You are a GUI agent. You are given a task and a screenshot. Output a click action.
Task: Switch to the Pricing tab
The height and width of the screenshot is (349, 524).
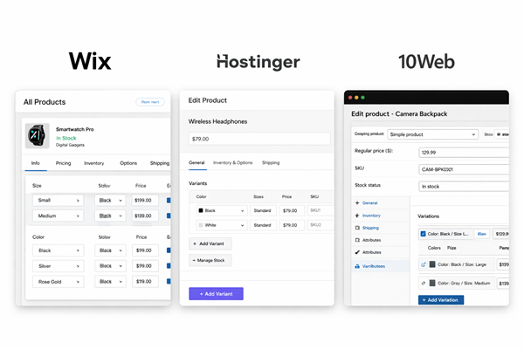(63, 163)
